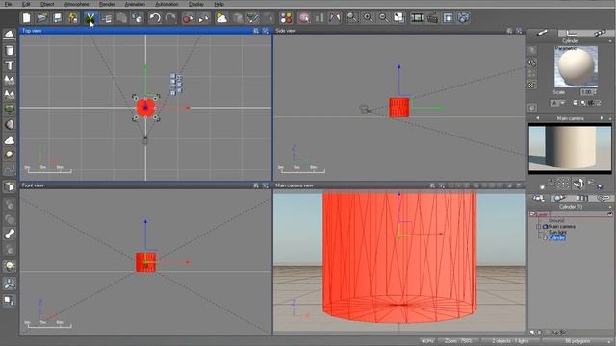Switch to the Objects tab in world browser
Image resolution: width=616 pixels, height=346 pixels.
539,198
